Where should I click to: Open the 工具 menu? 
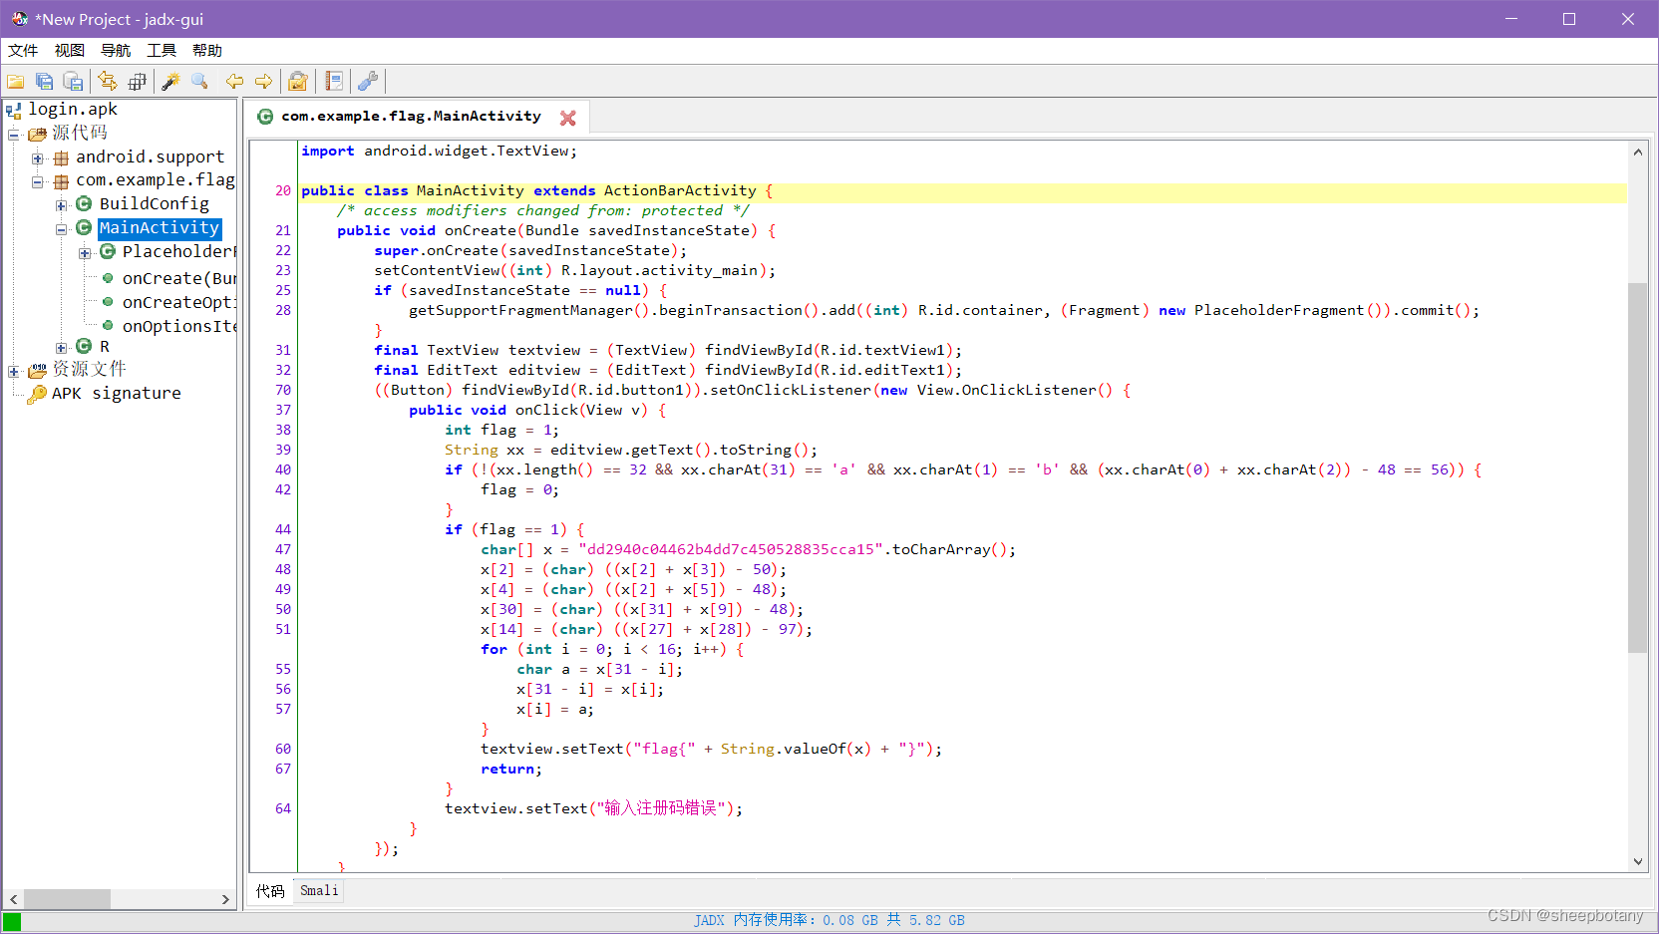162,51
